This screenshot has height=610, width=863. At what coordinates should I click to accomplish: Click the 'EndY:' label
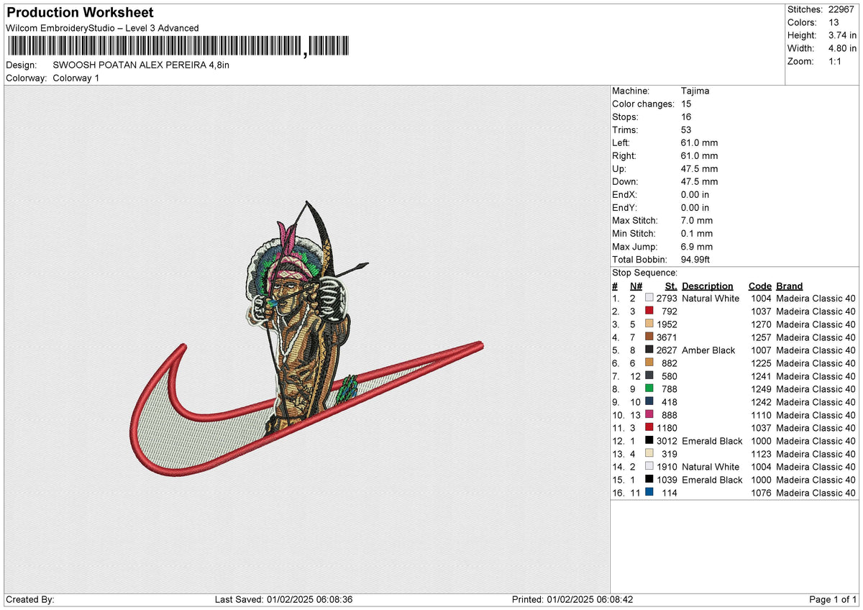[624, 208]
